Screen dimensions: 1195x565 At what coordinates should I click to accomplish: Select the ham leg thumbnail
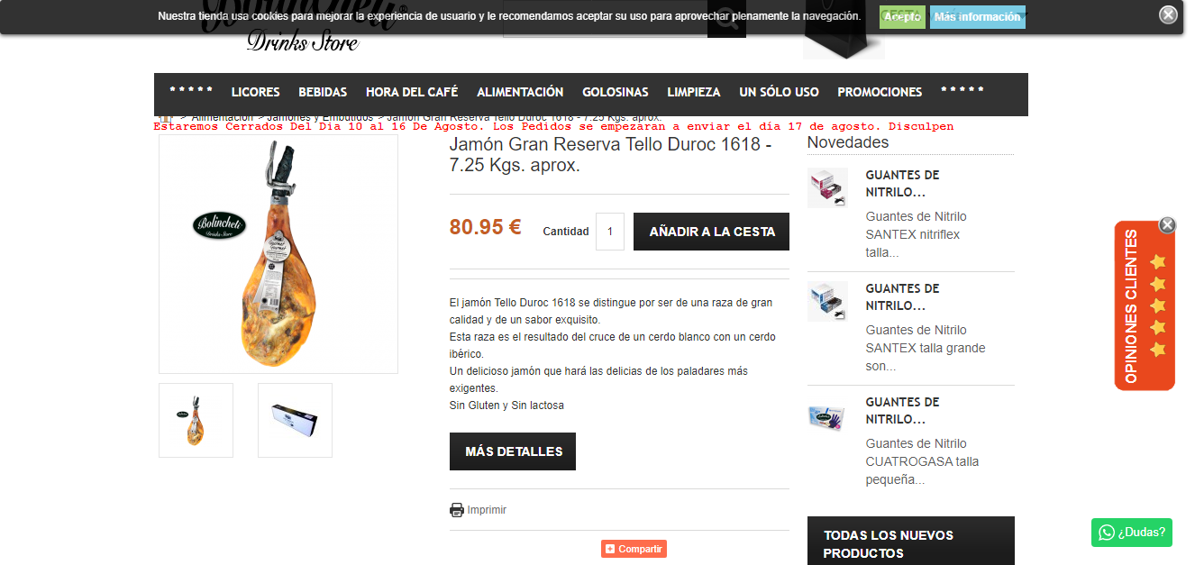(x=196, y=420)
